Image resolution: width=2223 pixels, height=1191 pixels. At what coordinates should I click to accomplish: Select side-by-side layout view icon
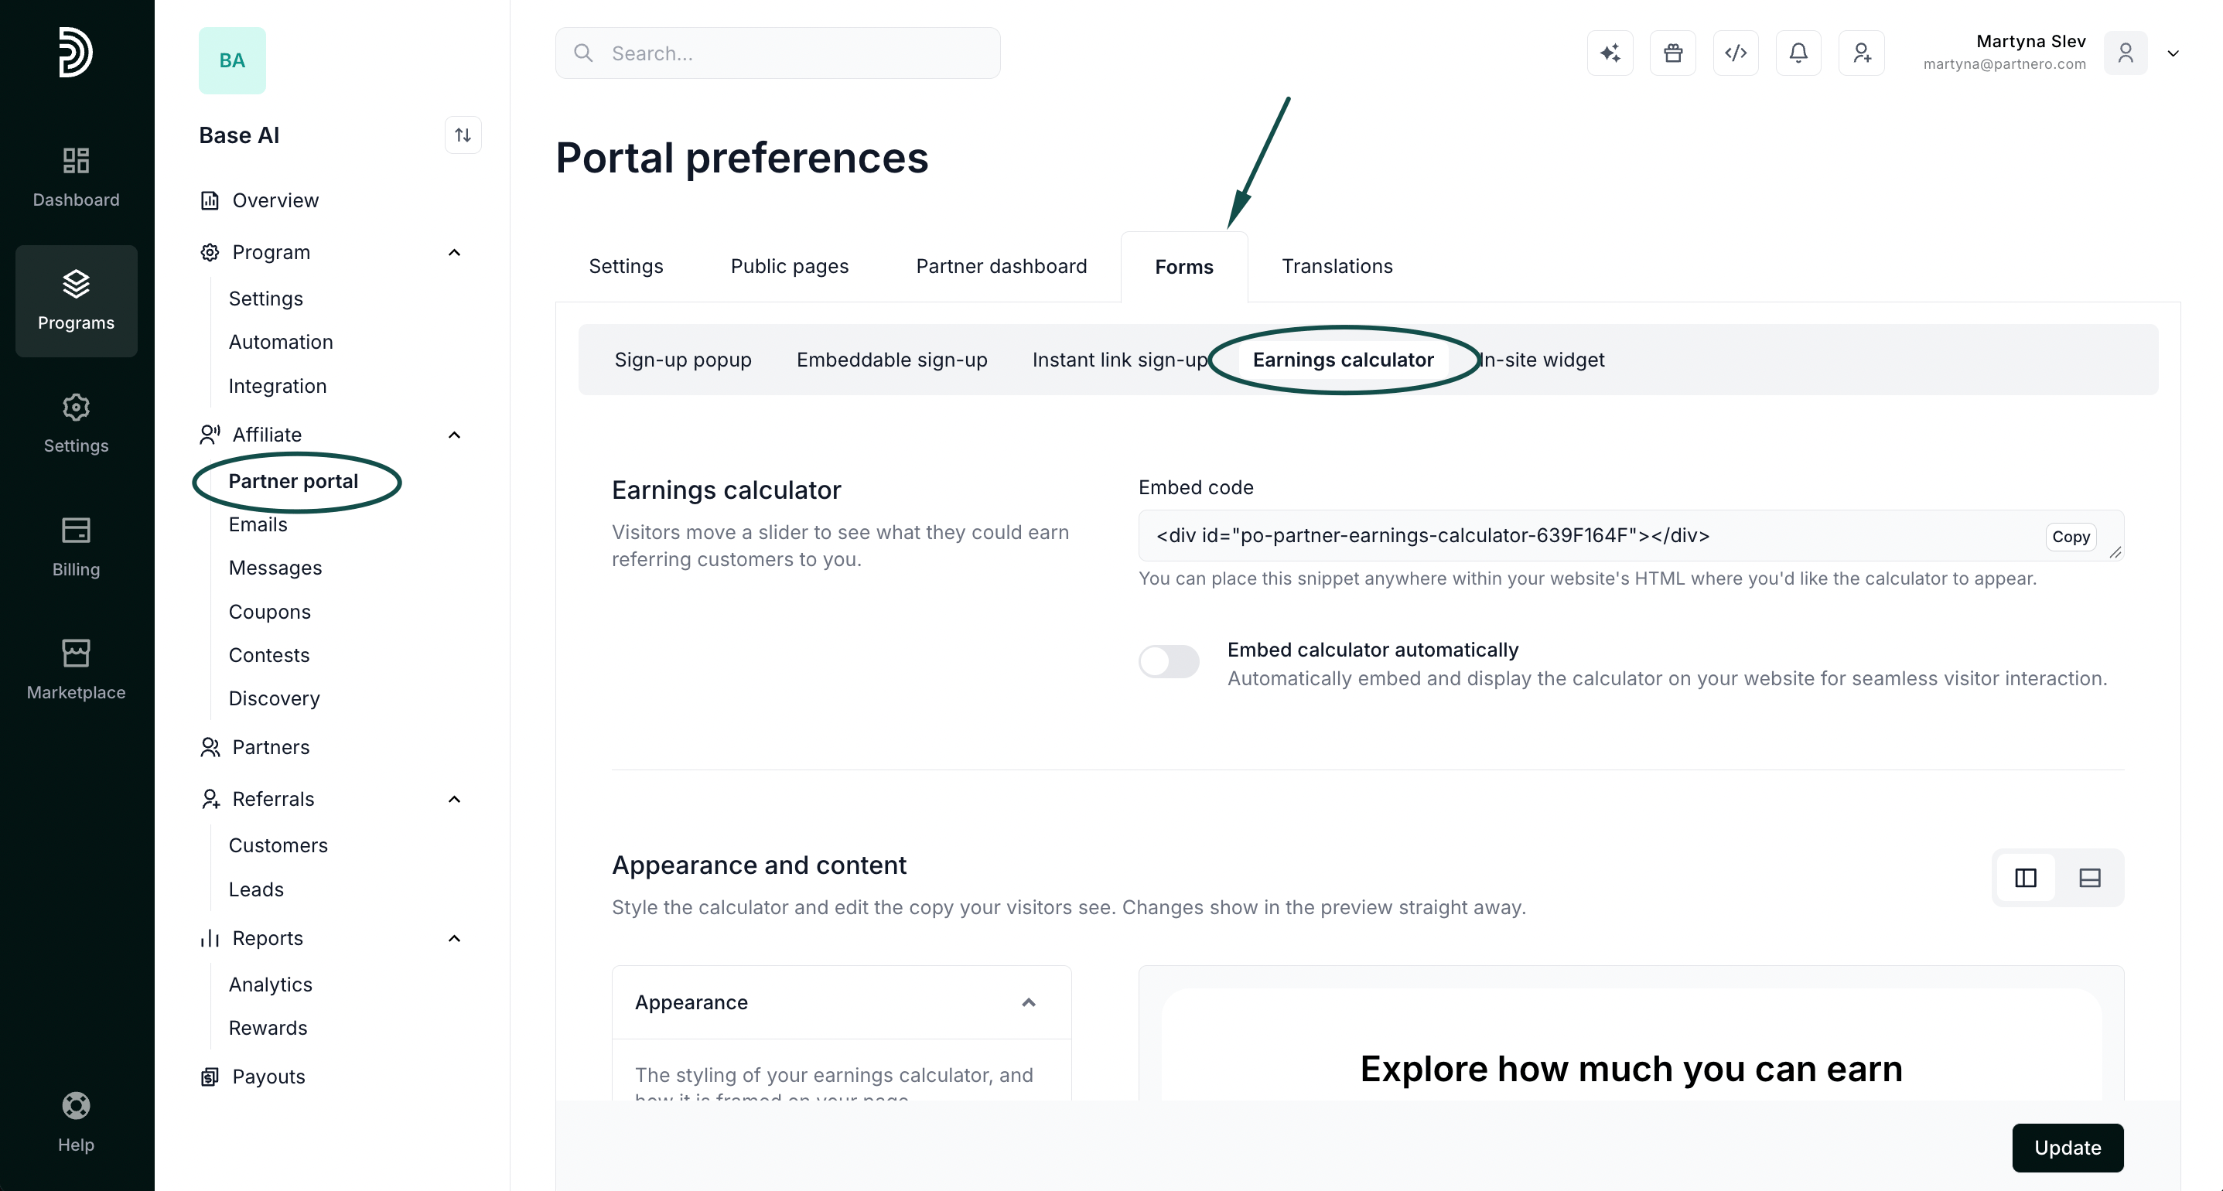pyautogui.click(x=2026, y=878)
